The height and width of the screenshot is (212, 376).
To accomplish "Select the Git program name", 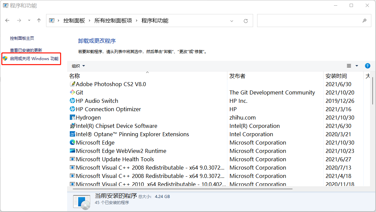I will click(79, 92).
